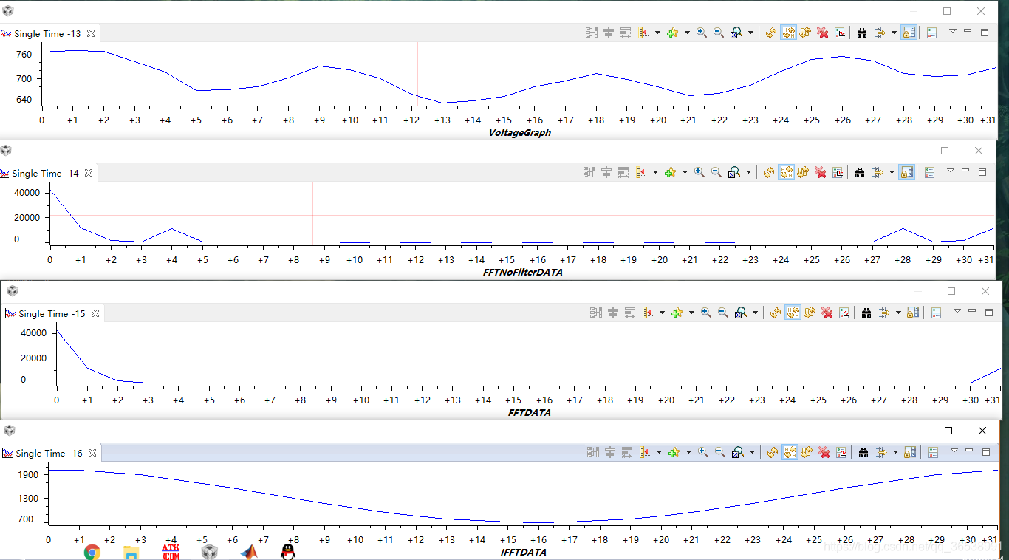Open QQ penguin icon on the taskbar
The height and width of the screenshot is (560, 1009).
click(288, 552)
